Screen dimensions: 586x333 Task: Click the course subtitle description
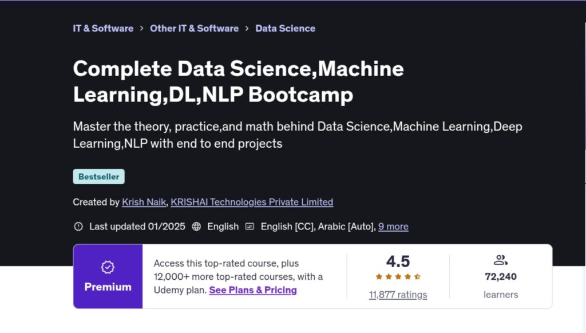coord(298,135)
